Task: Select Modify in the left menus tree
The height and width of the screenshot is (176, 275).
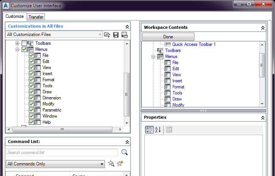Action: click(x=48, y=104)
